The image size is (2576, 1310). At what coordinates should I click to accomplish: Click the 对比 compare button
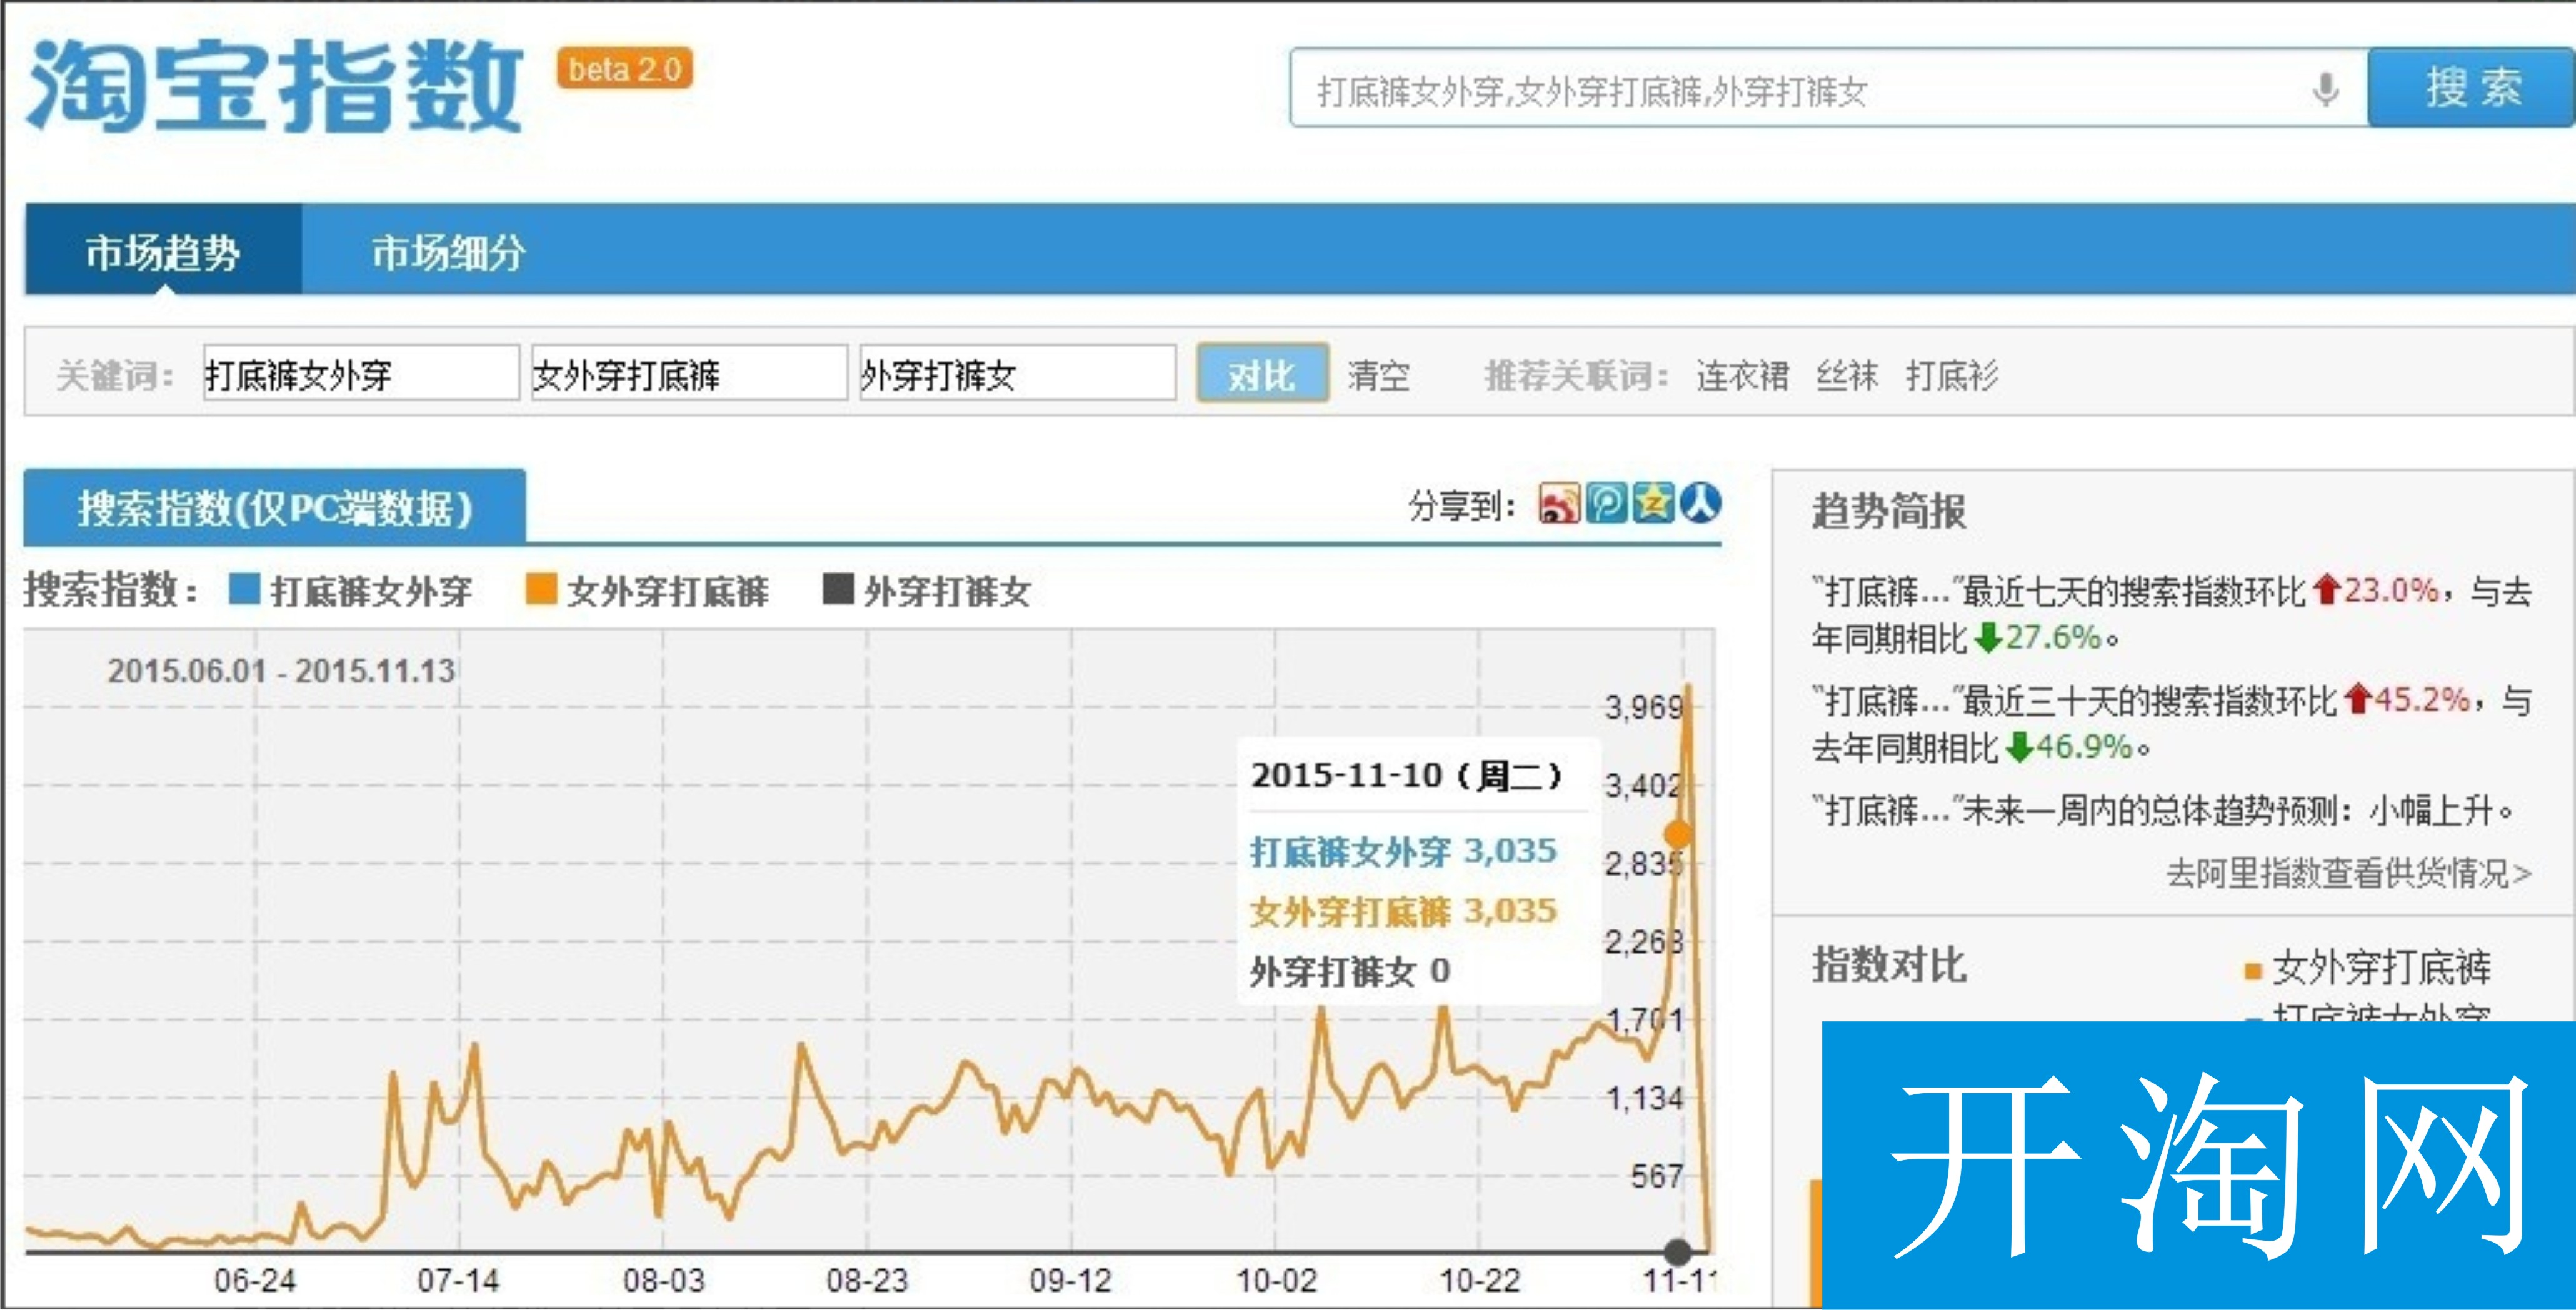tap(1262, 373)
